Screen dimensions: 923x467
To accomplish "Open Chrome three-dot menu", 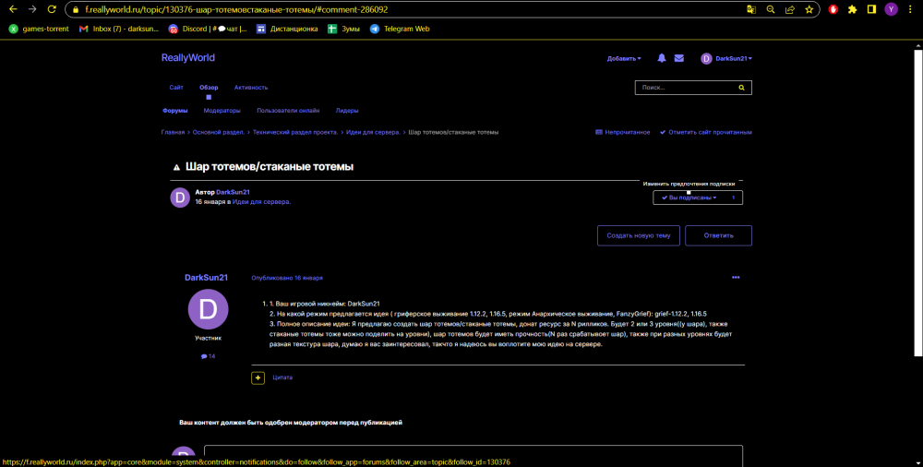I will point(911,9).
